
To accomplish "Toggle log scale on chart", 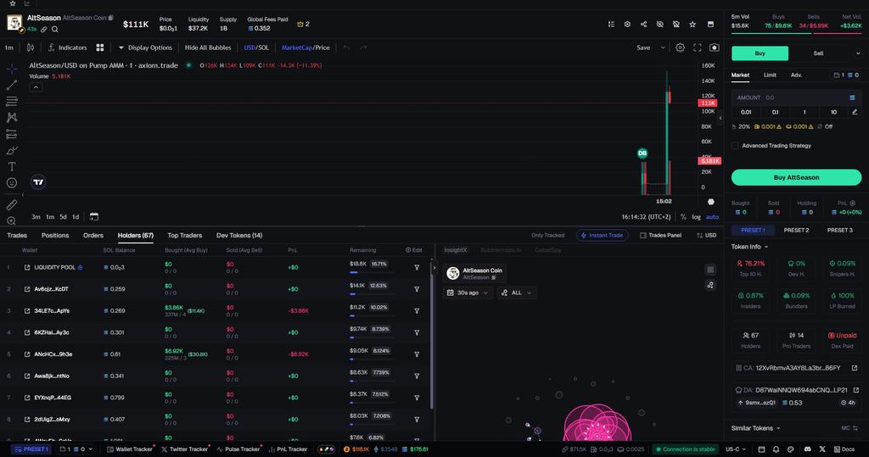I will click(x=696, y=217).
